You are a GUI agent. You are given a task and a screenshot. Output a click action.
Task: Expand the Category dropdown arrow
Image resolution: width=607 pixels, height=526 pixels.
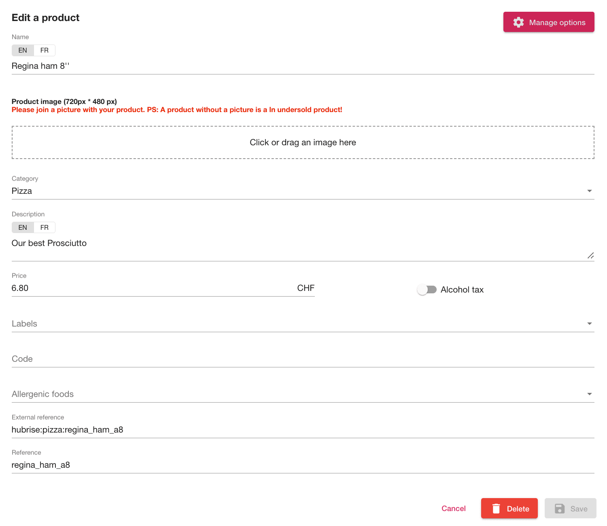[x=590, y=191]
